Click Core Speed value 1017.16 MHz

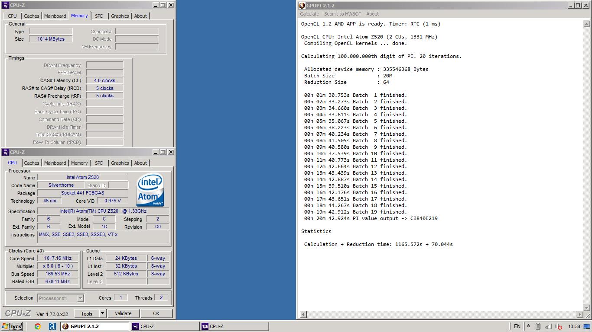(x=58, y=258)
